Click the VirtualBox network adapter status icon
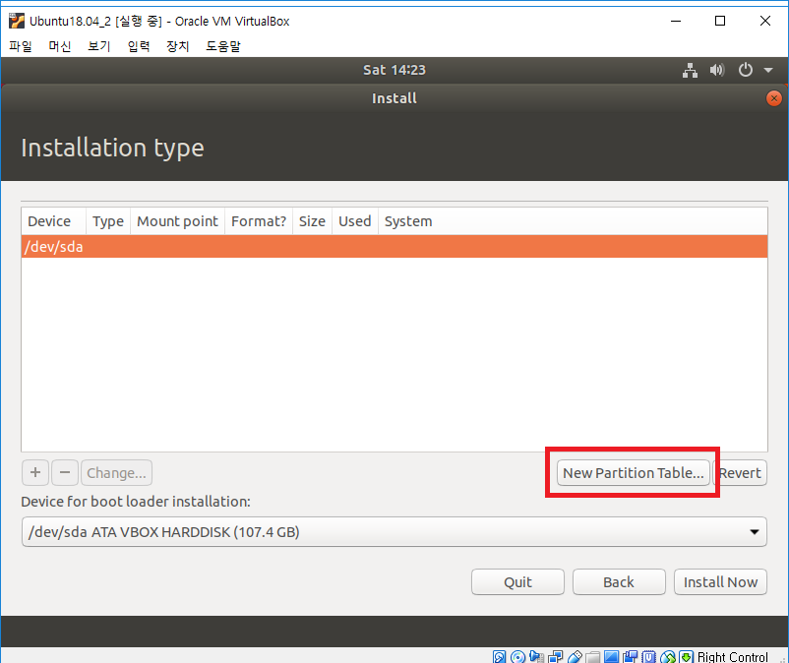The image size is (789, 663). [556, 656]
